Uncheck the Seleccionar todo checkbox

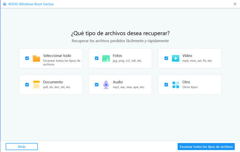(27, 58)
